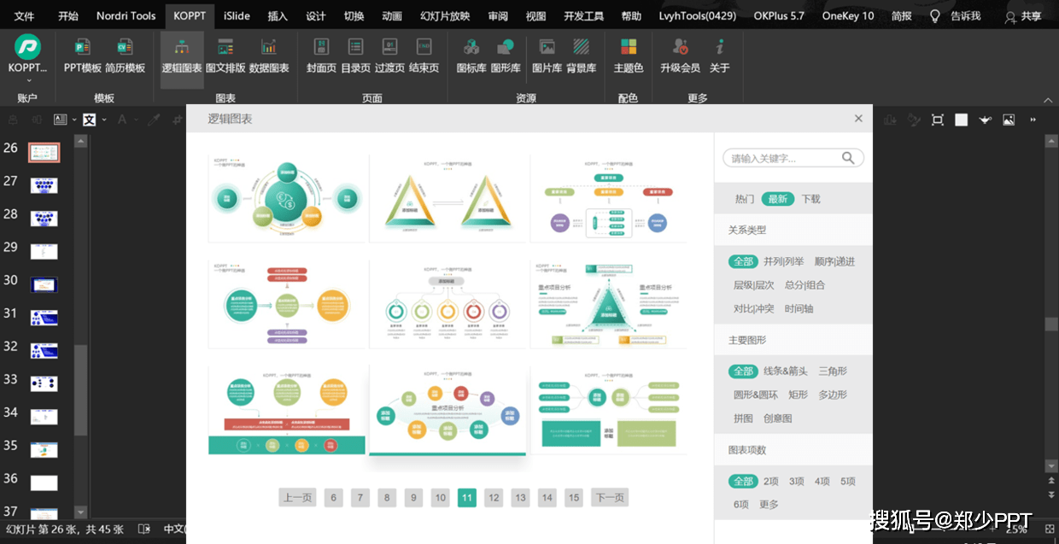The image size is (1059, 544).
Task: Jump to page 15
Action: pos(574,498)
